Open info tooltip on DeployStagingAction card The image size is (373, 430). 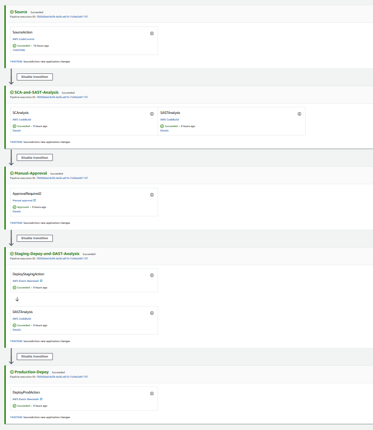[152, 275]
